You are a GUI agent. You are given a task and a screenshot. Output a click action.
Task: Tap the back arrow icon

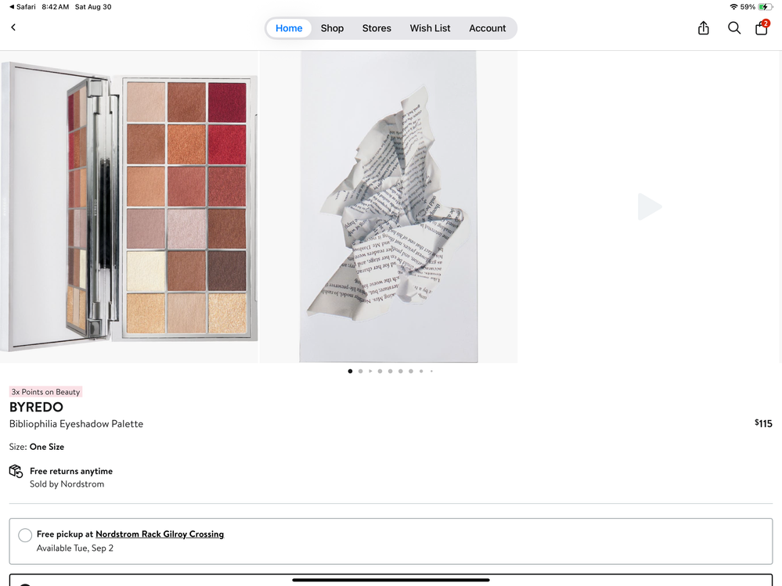[13, 27]
